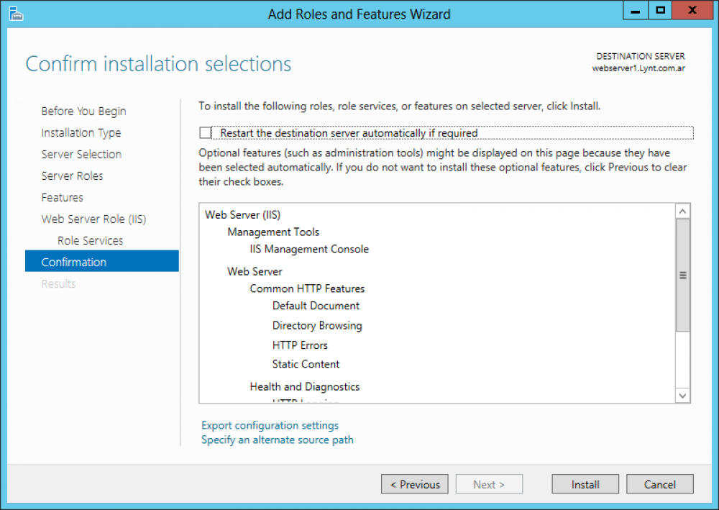The height and width of the screenshot is (510, 719).
Task: Open the Role Services step
Action: pyautogui.click(x=90, y=240)
